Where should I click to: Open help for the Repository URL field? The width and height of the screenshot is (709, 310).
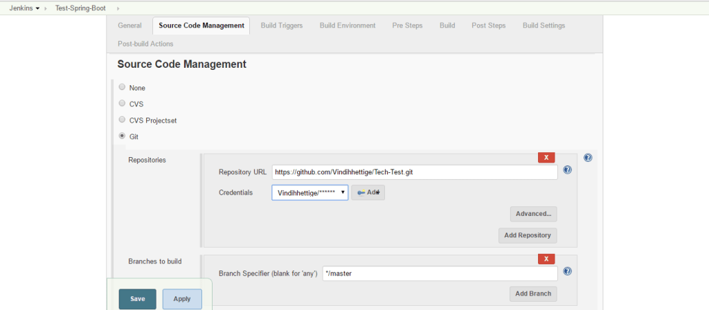568,170
